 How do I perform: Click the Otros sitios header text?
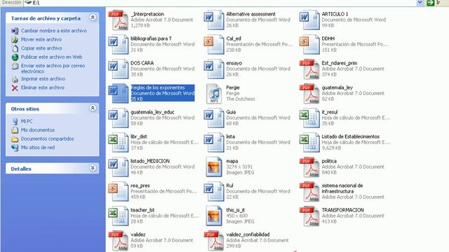point(25,109)
